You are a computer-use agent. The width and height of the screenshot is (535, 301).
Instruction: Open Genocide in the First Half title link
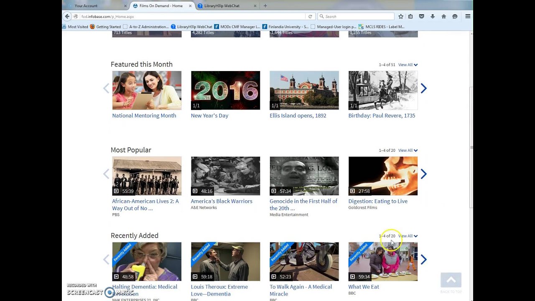pos(303,205)
